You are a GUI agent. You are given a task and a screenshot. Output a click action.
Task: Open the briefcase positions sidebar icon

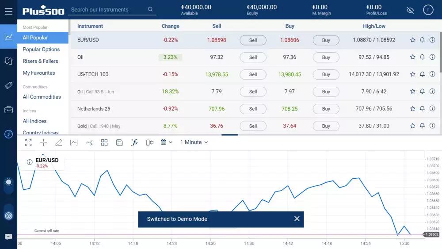pos(8,110)
